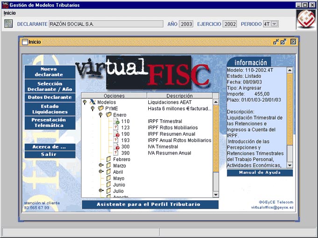Click the AÑO field showing 2003
This screenshot has height=238, width=318.
point(186,24)
